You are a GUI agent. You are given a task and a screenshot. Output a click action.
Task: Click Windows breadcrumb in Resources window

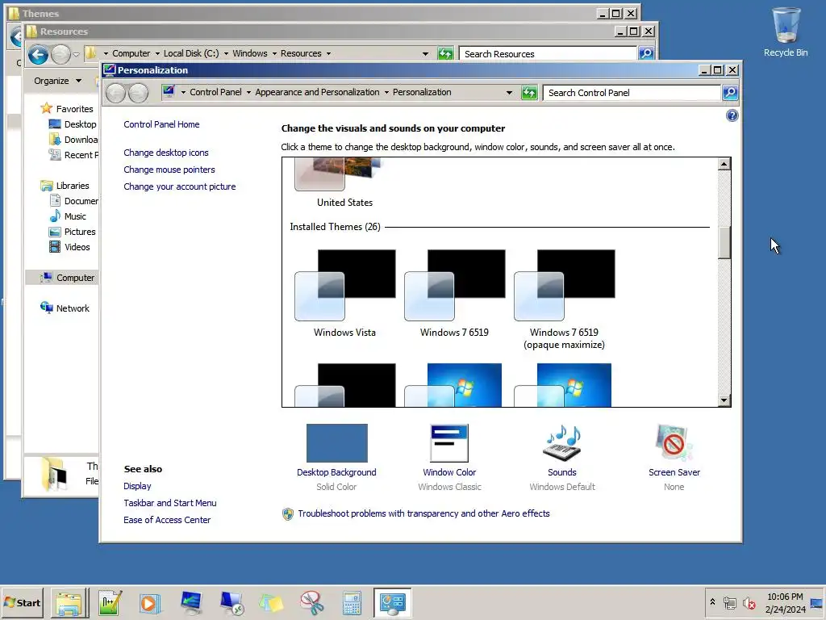[250, 53]
